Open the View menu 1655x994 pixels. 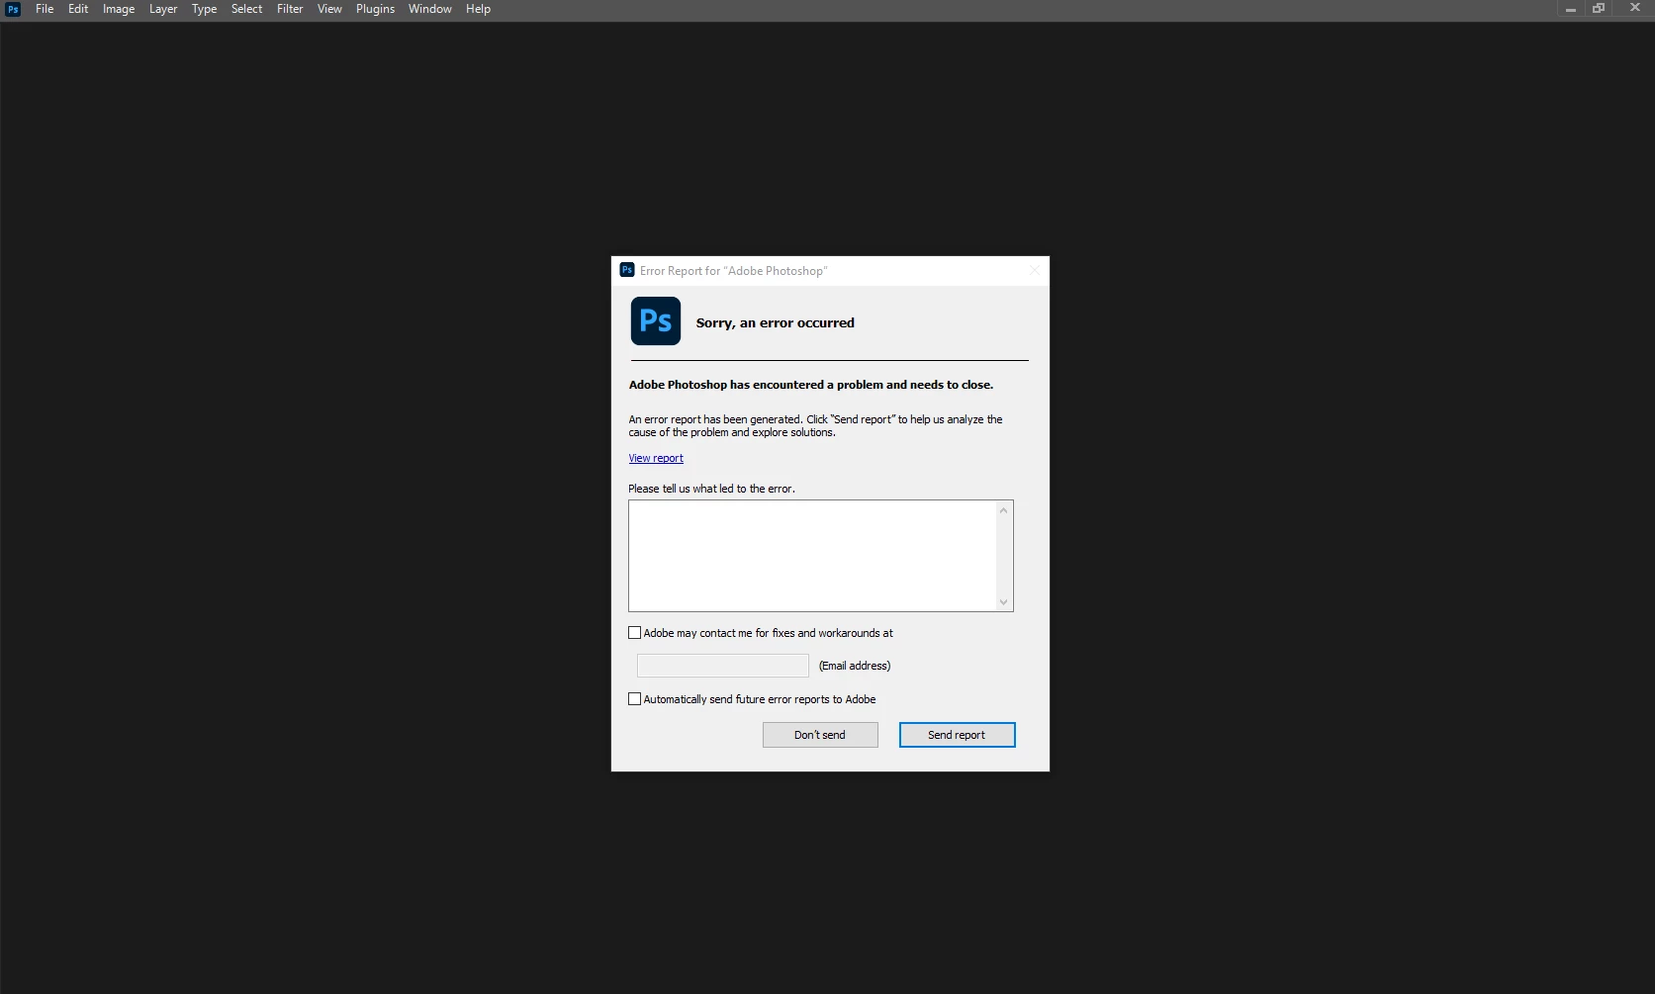(x=329, y=9)
